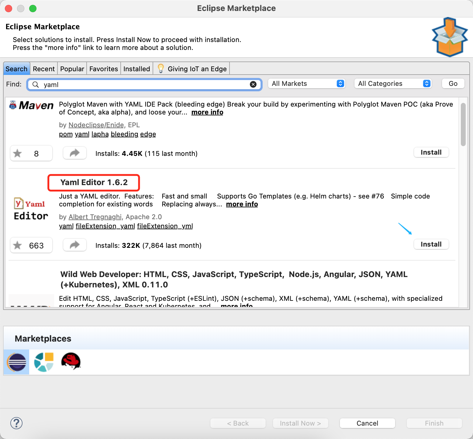Share the Polyglot Maven solution

[x=75, y=153]
